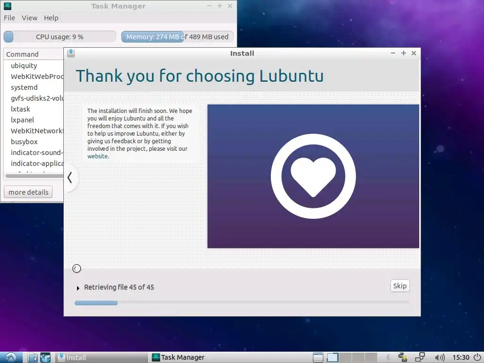Maximize the Install window

tap(404, 53)
